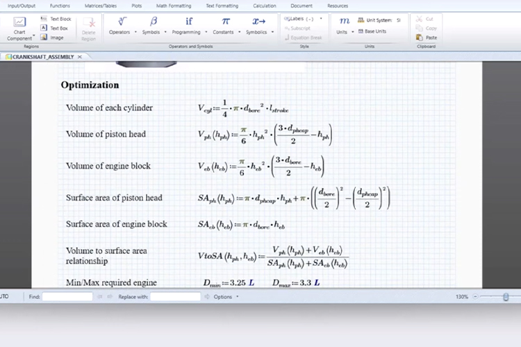Insert a Chart Component
The height and width of the screenshot is (347, 521).
[19, 28]
